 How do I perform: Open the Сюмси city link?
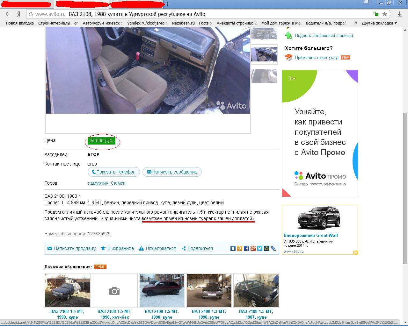[x=118, y=183]
